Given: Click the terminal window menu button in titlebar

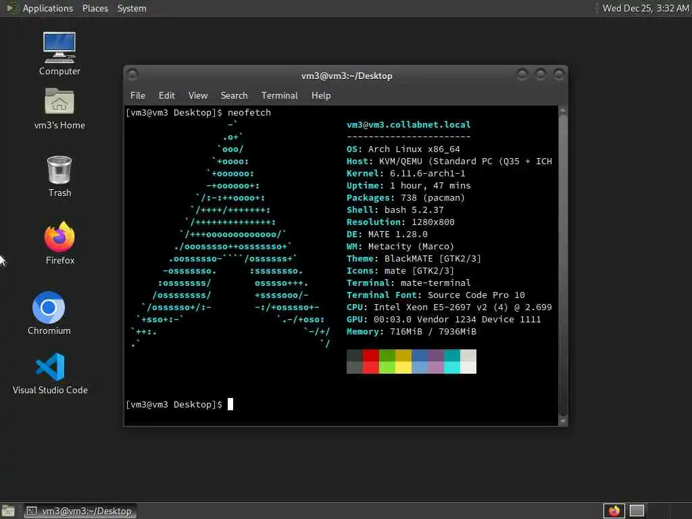Looking at the screenshot, I should pos(132,74).
